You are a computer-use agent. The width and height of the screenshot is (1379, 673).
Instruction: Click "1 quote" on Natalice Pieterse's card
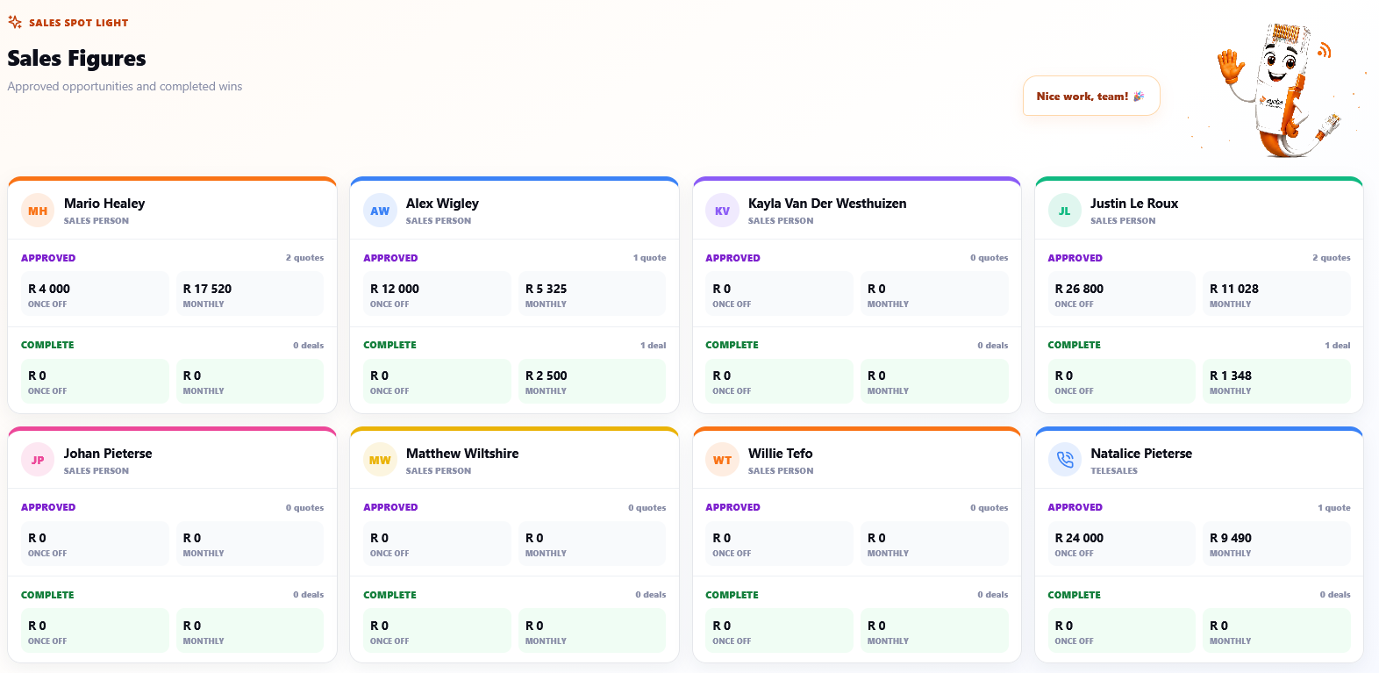1334,508
